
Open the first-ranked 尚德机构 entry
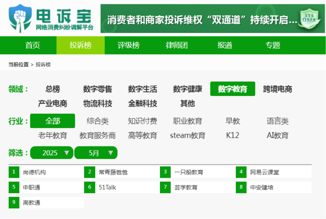pyautogui.click(x=46, y=172)
